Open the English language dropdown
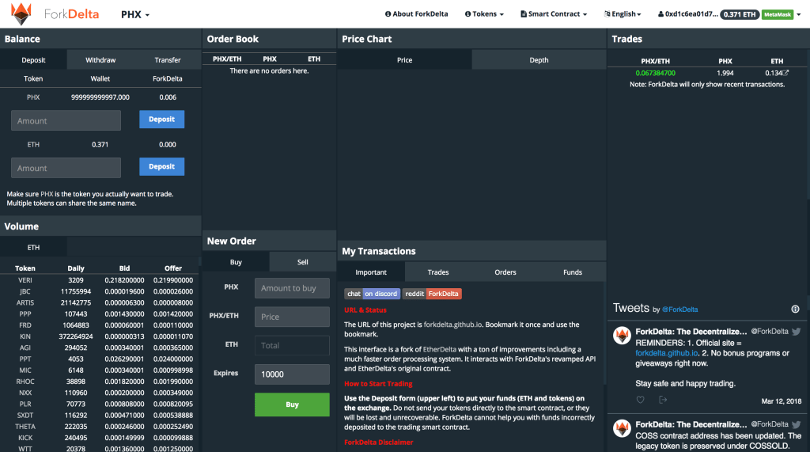This screenshot has width=810, height=452. (x=623, y=14)
